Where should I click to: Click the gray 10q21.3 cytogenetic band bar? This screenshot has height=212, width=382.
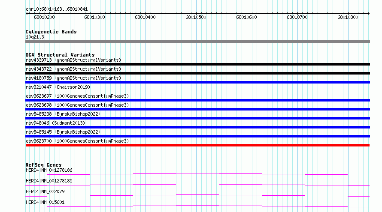pos(197,42)
